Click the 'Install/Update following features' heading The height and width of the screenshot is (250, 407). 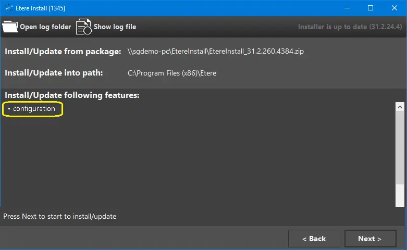[72, 95]
